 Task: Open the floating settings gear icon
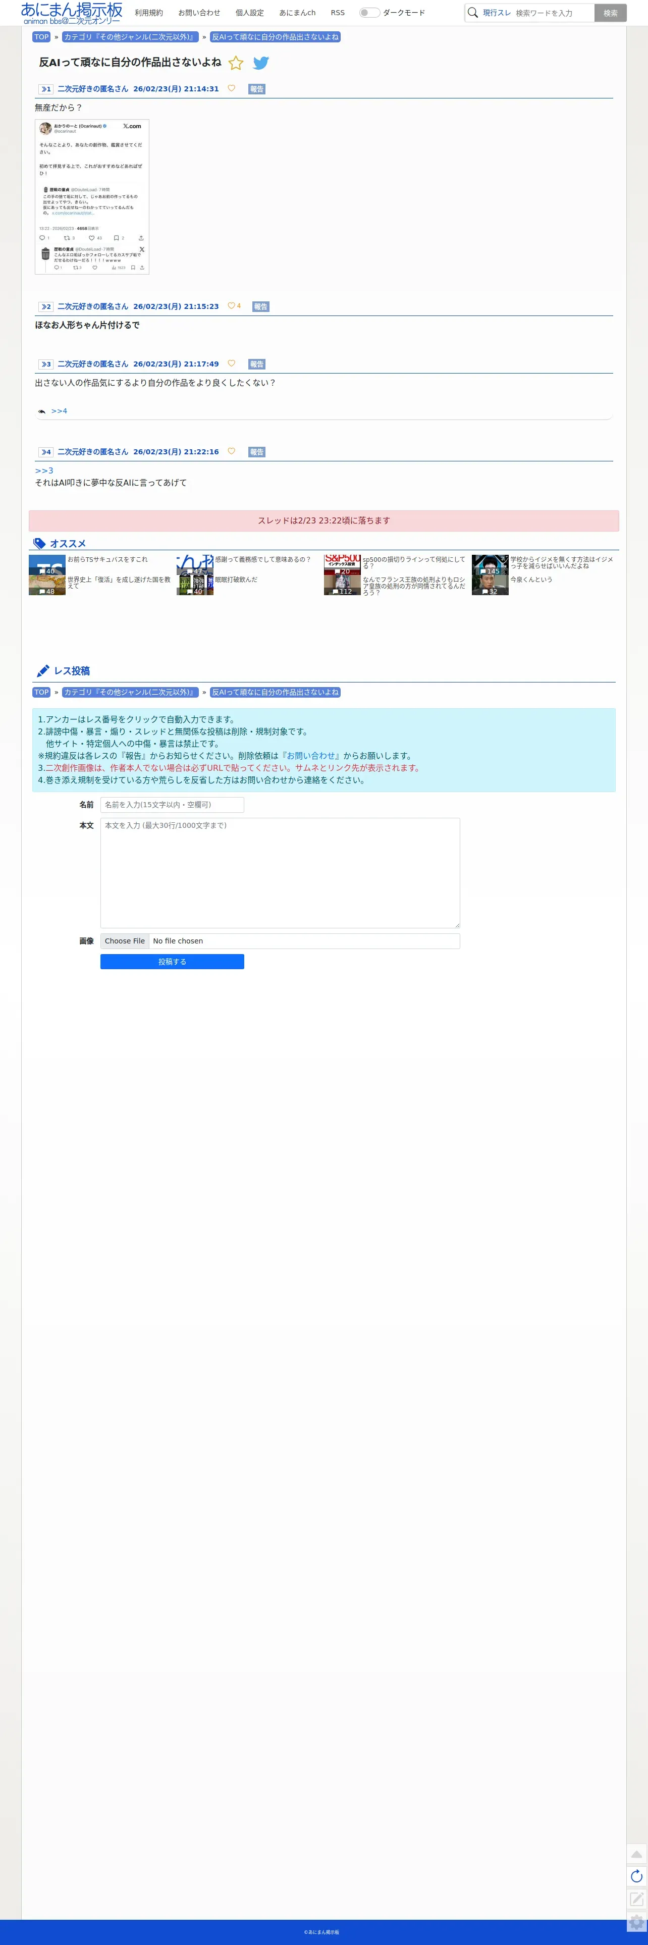637,1922
